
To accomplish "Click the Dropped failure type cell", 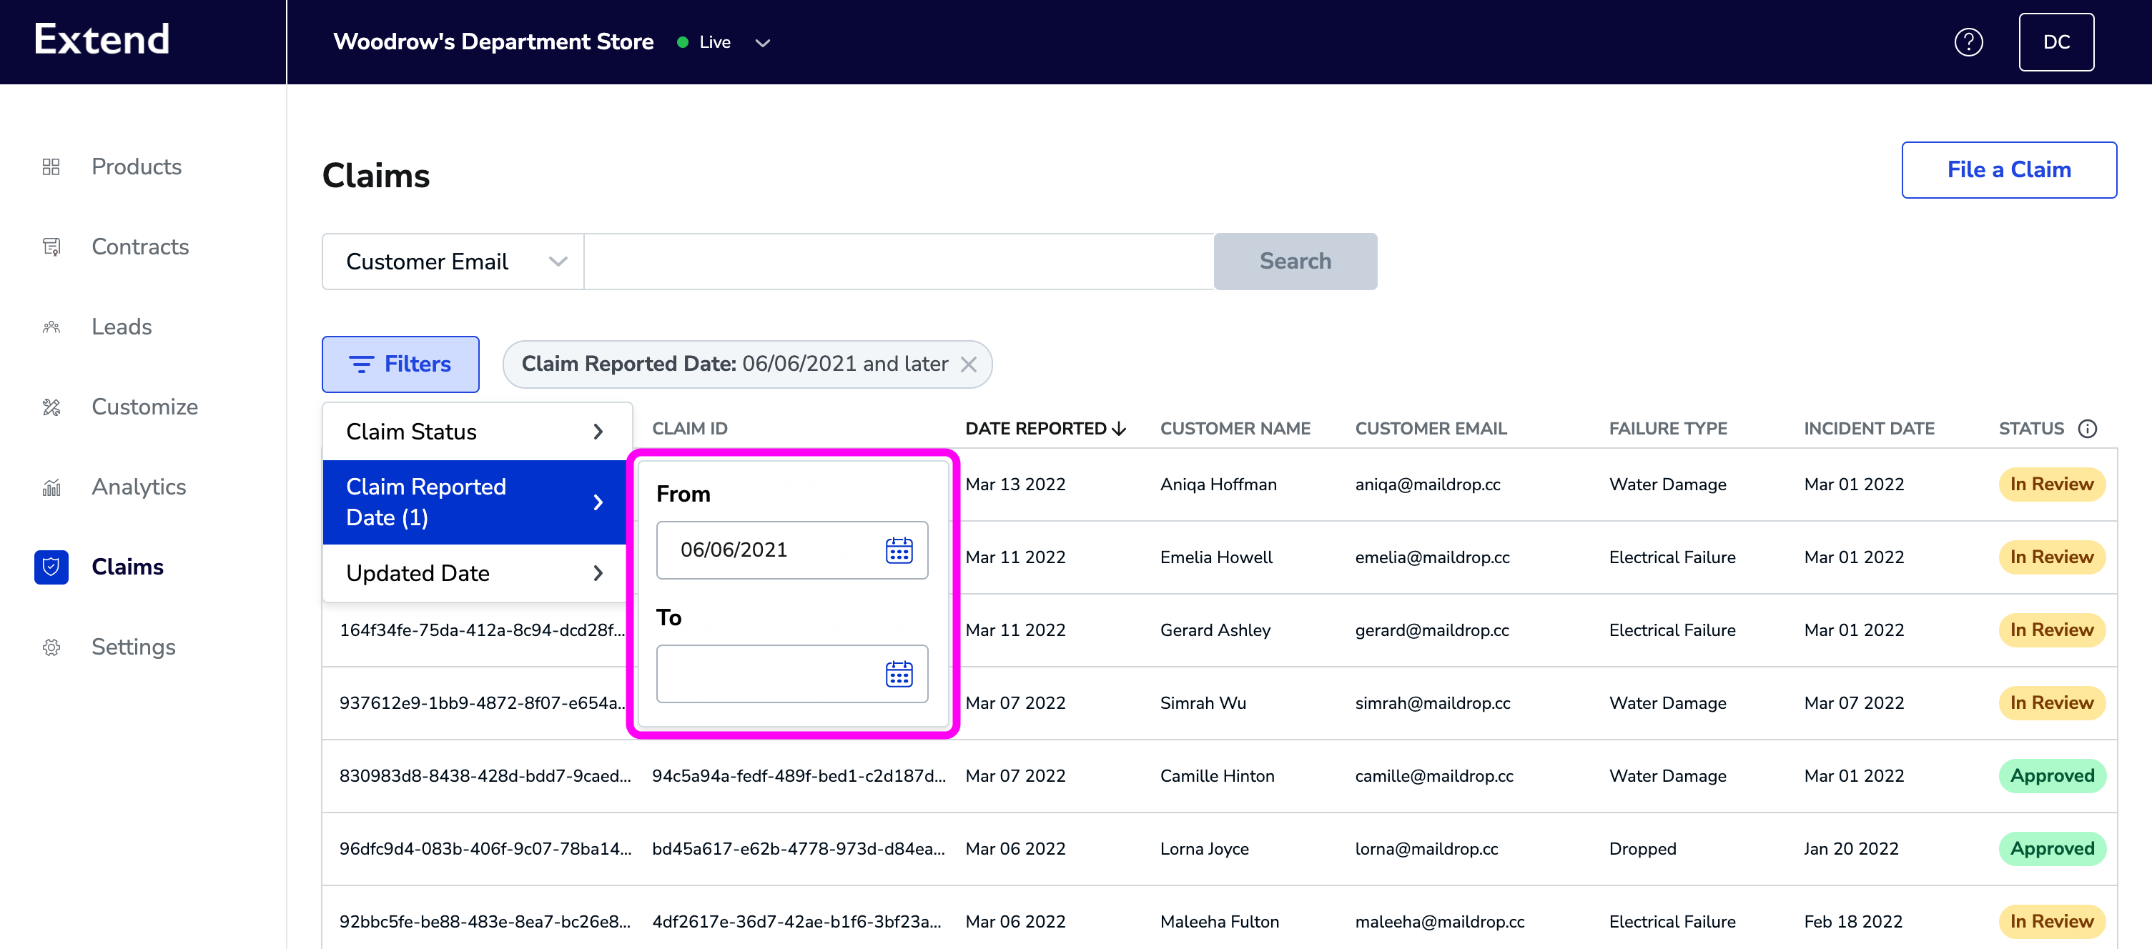I will click(x=1642, y=849).
